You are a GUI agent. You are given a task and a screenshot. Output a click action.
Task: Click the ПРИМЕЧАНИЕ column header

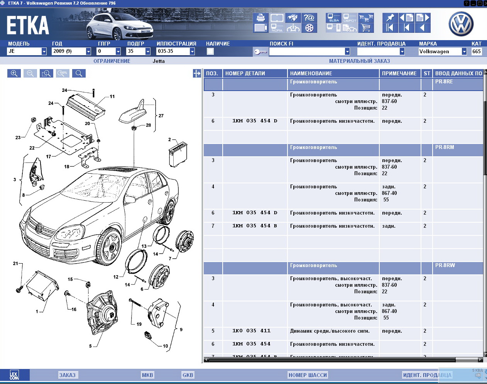[400, 73]
